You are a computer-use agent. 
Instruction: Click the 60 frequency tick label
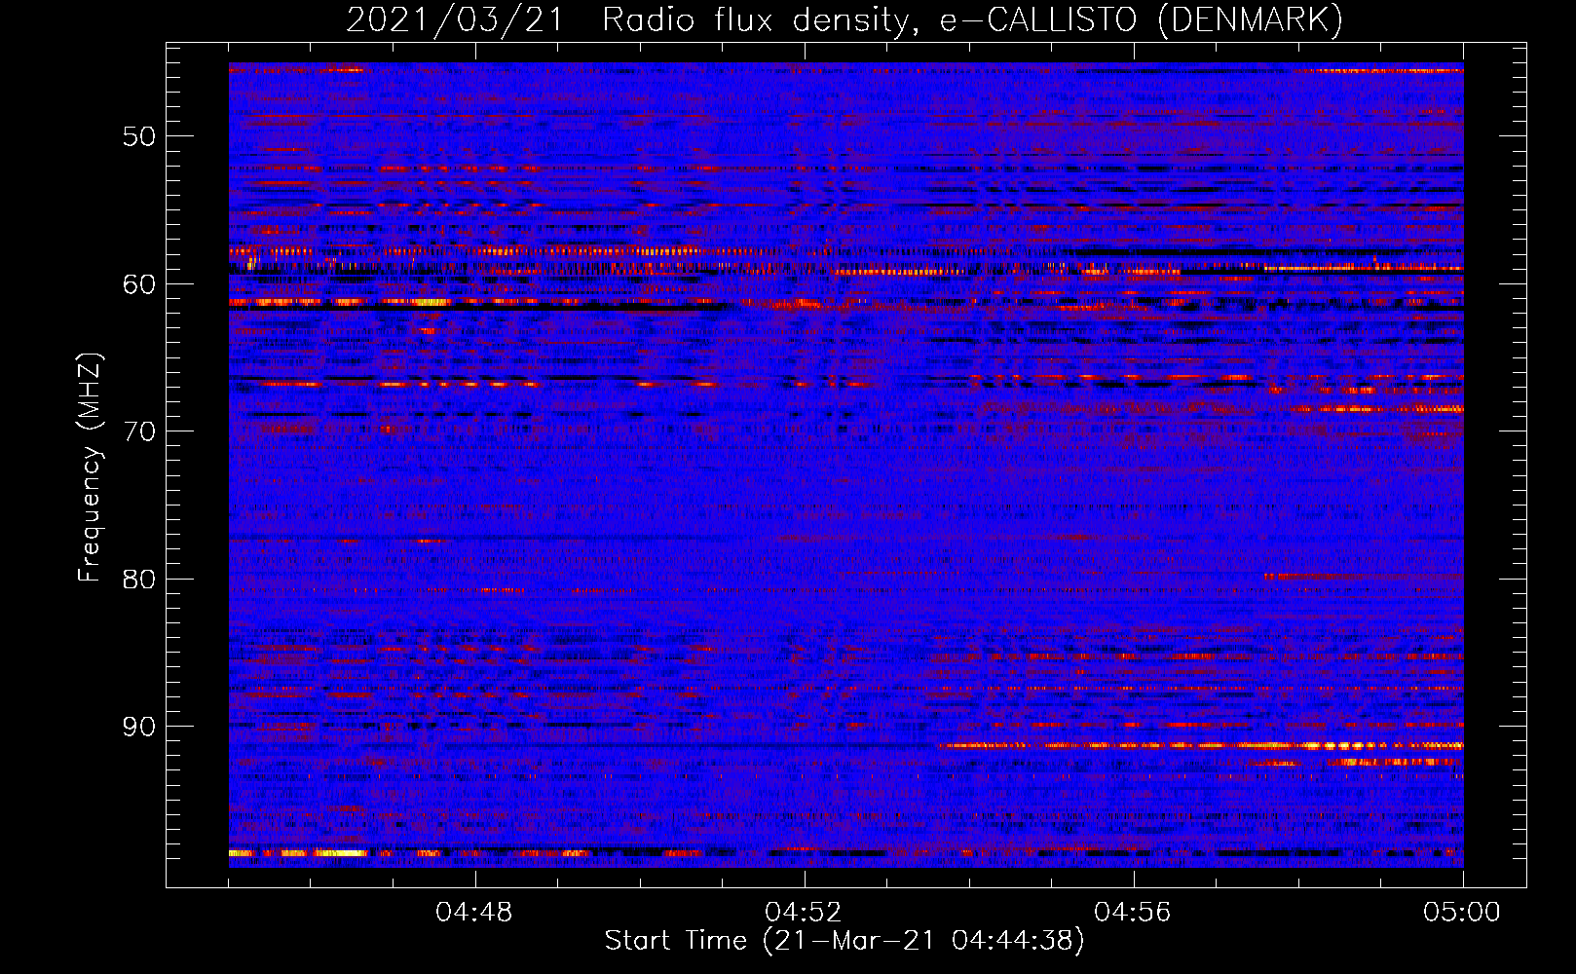click(139, 284)
